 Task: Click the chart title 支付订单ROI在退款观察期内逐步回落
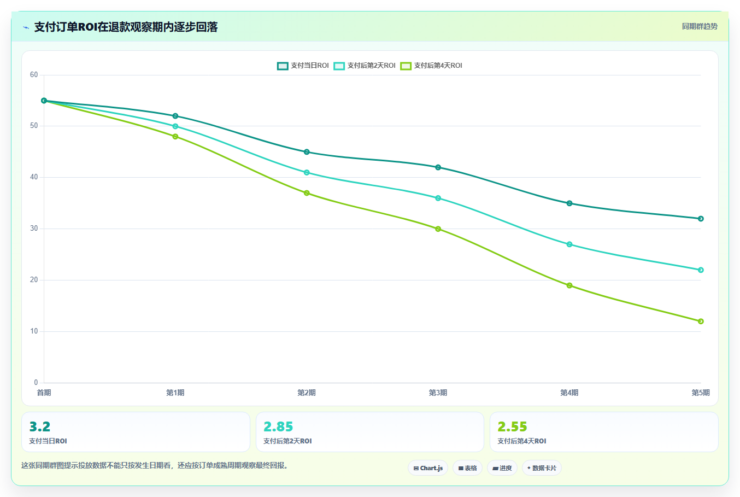126,27
